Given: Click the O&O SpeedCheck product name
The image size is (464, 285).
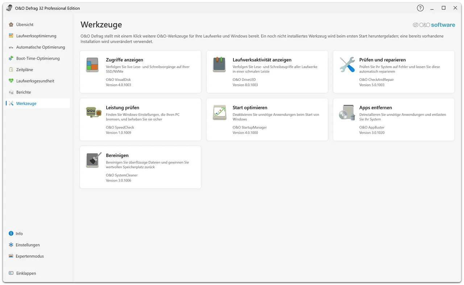Looking at the screenshot, I should 120,128.
